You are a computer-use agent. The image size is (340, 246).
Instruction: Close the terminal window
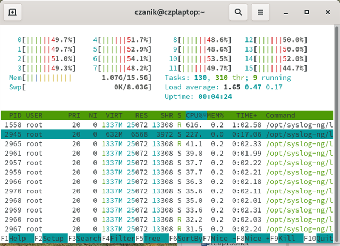[328, 12]
